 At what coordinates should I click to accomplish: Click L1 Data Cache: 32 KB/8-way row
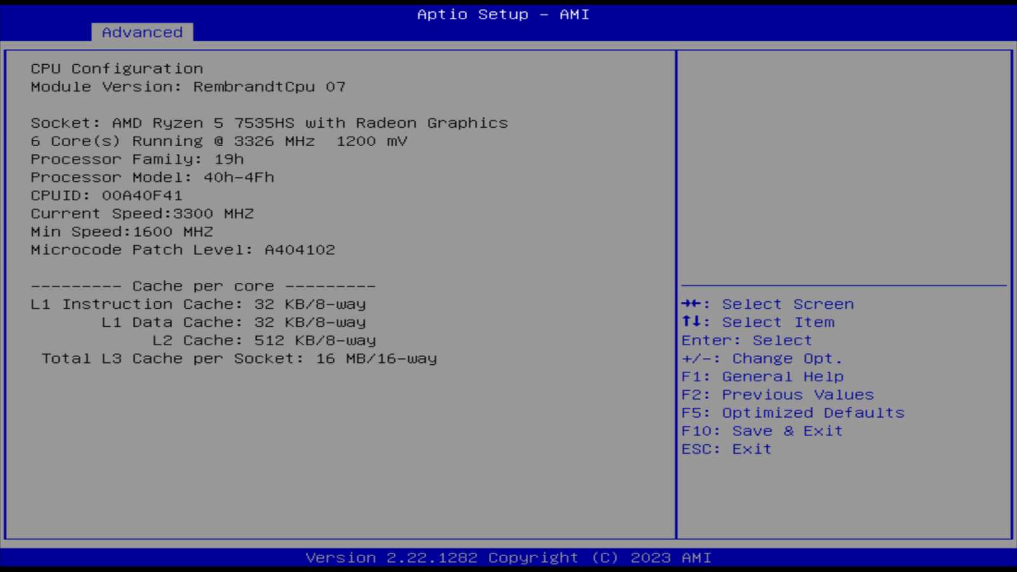tap(234, 322)
